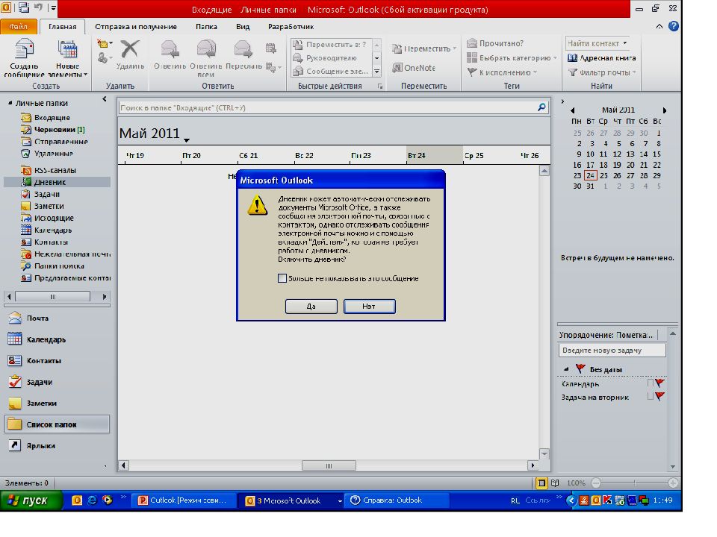Click Вт 24 in the timeline header
Screen dimensions: 717x537
pos(435,155)
